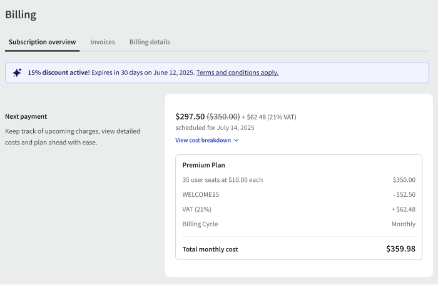Viewport: 438px width, 285px height.
Task: Click the '+ $62.48 (21% VAT)' text
Action: pos(269,117)
